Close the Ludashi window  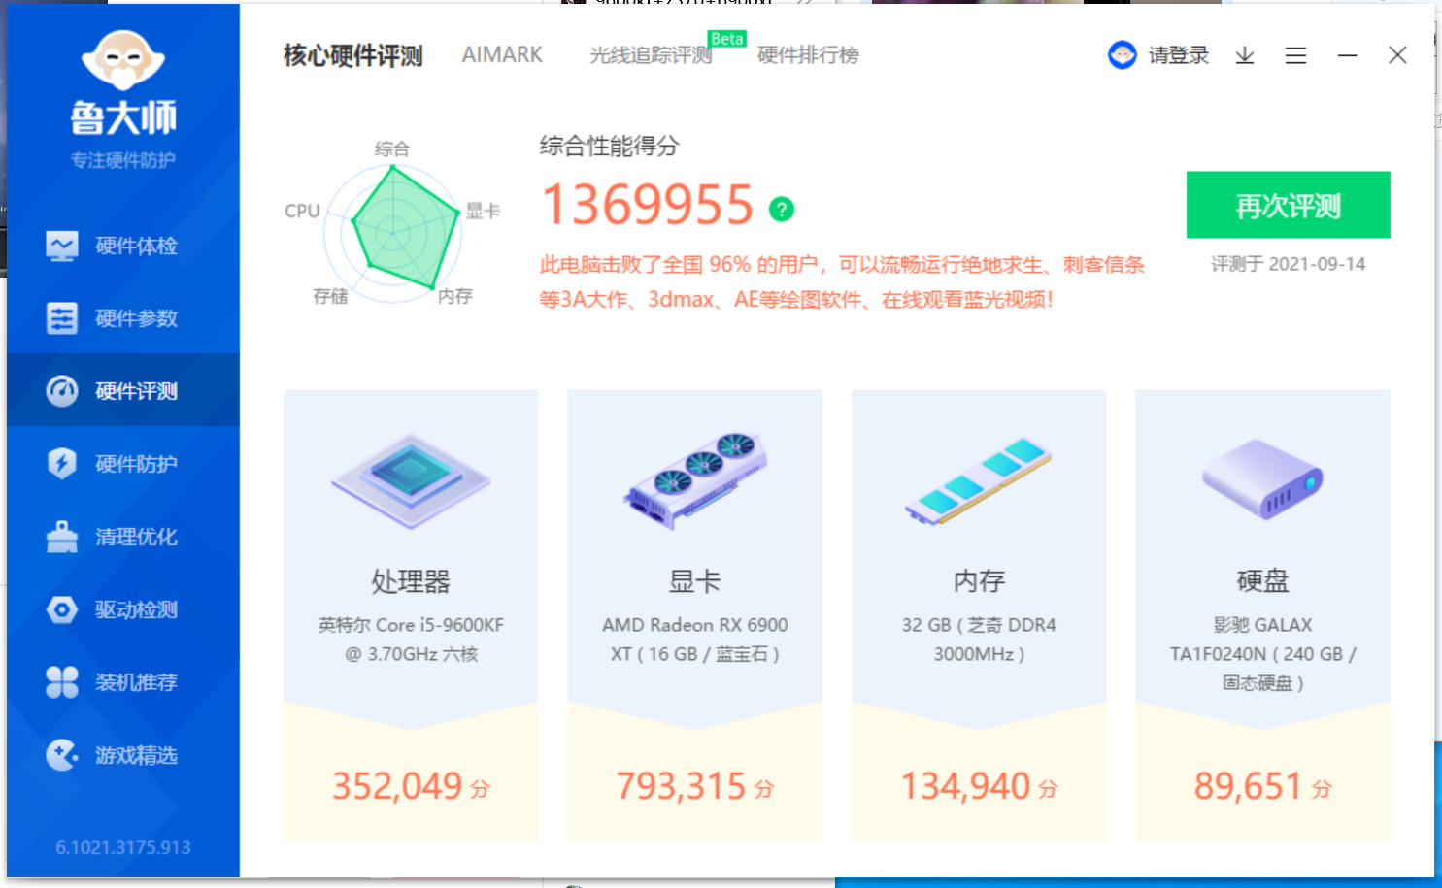coord(1397,55)
